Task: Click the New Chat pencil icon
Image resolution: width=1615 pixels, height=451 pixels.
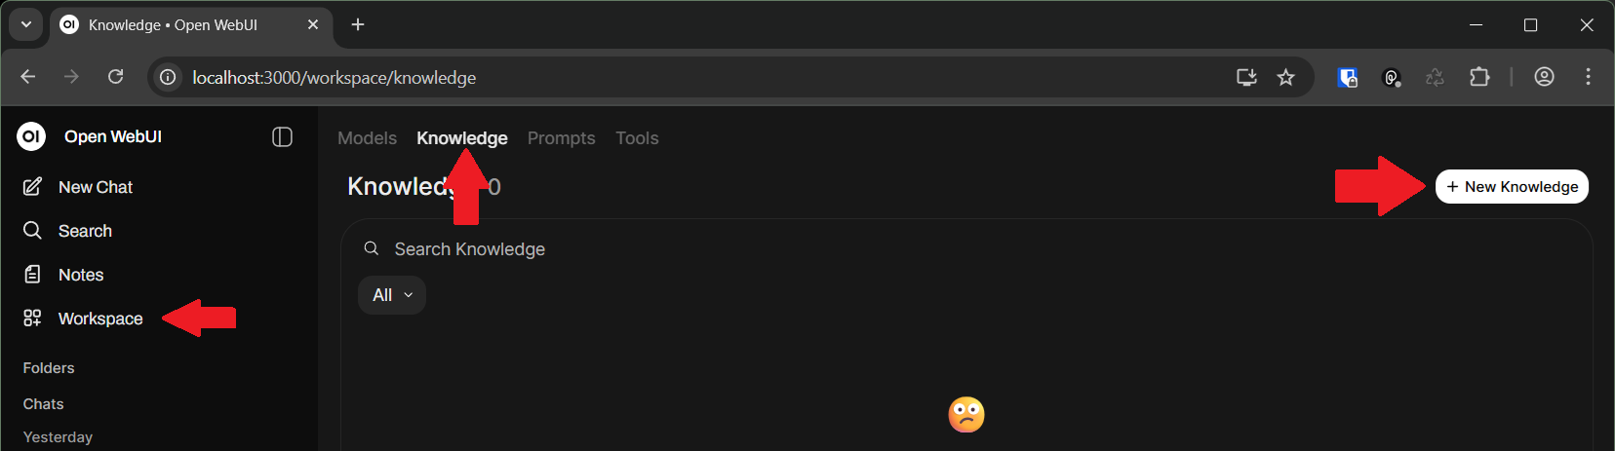Action: [x=32, y=186]
